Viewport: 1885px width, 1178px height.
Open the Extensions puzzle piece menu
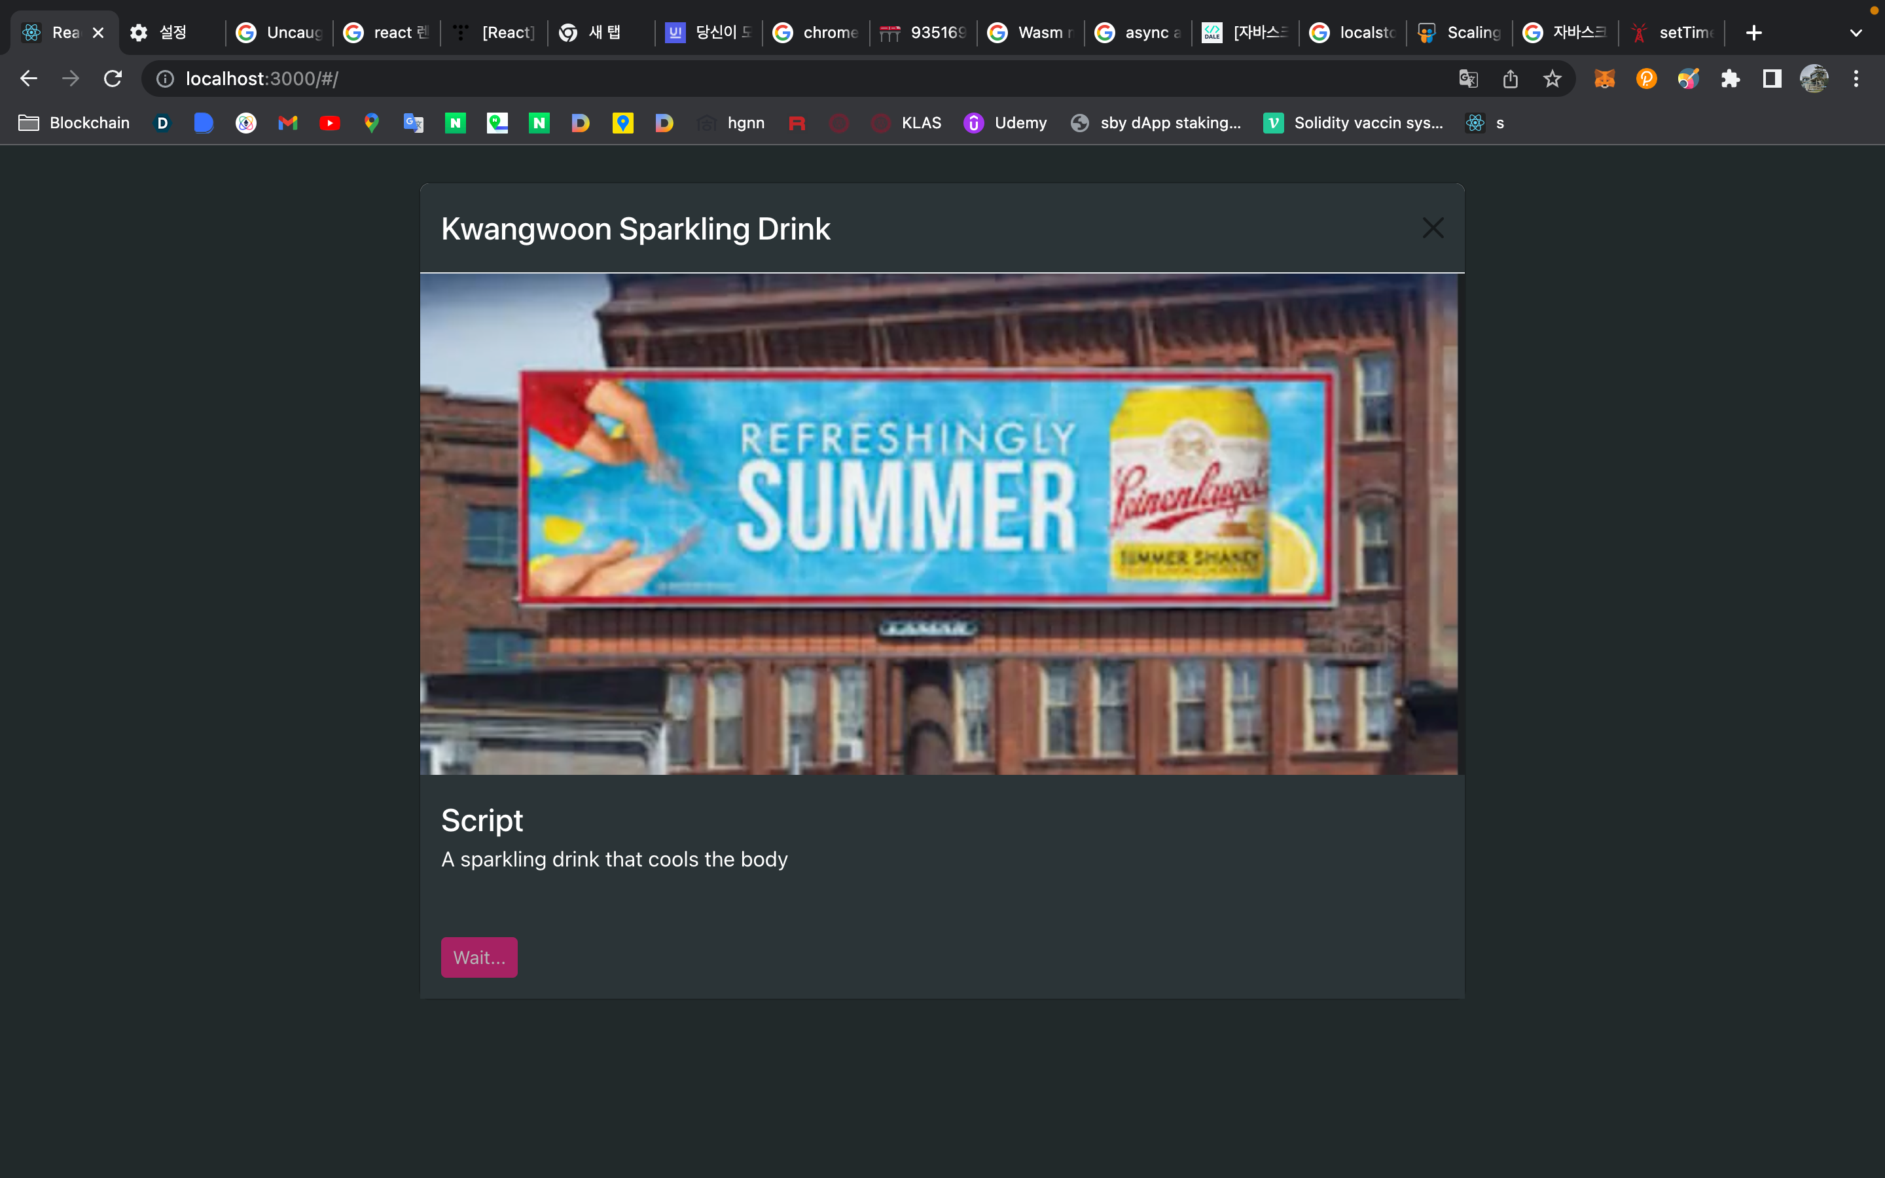(x=1730, y=79)
